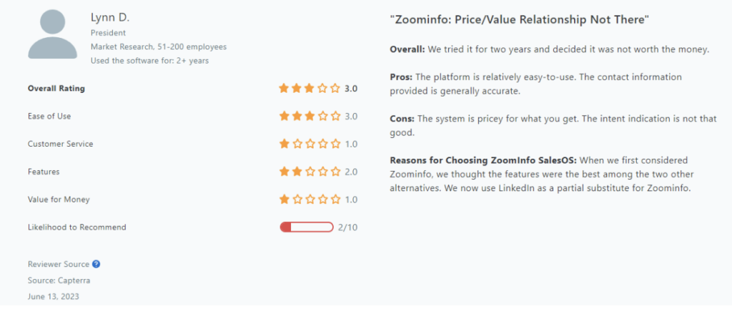
Task: Click the Overall Rating stars
Action: [310, 88]
